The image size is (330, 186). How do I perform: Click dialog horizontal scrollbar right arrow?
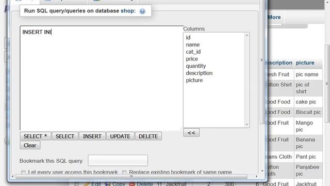[257, 176]
